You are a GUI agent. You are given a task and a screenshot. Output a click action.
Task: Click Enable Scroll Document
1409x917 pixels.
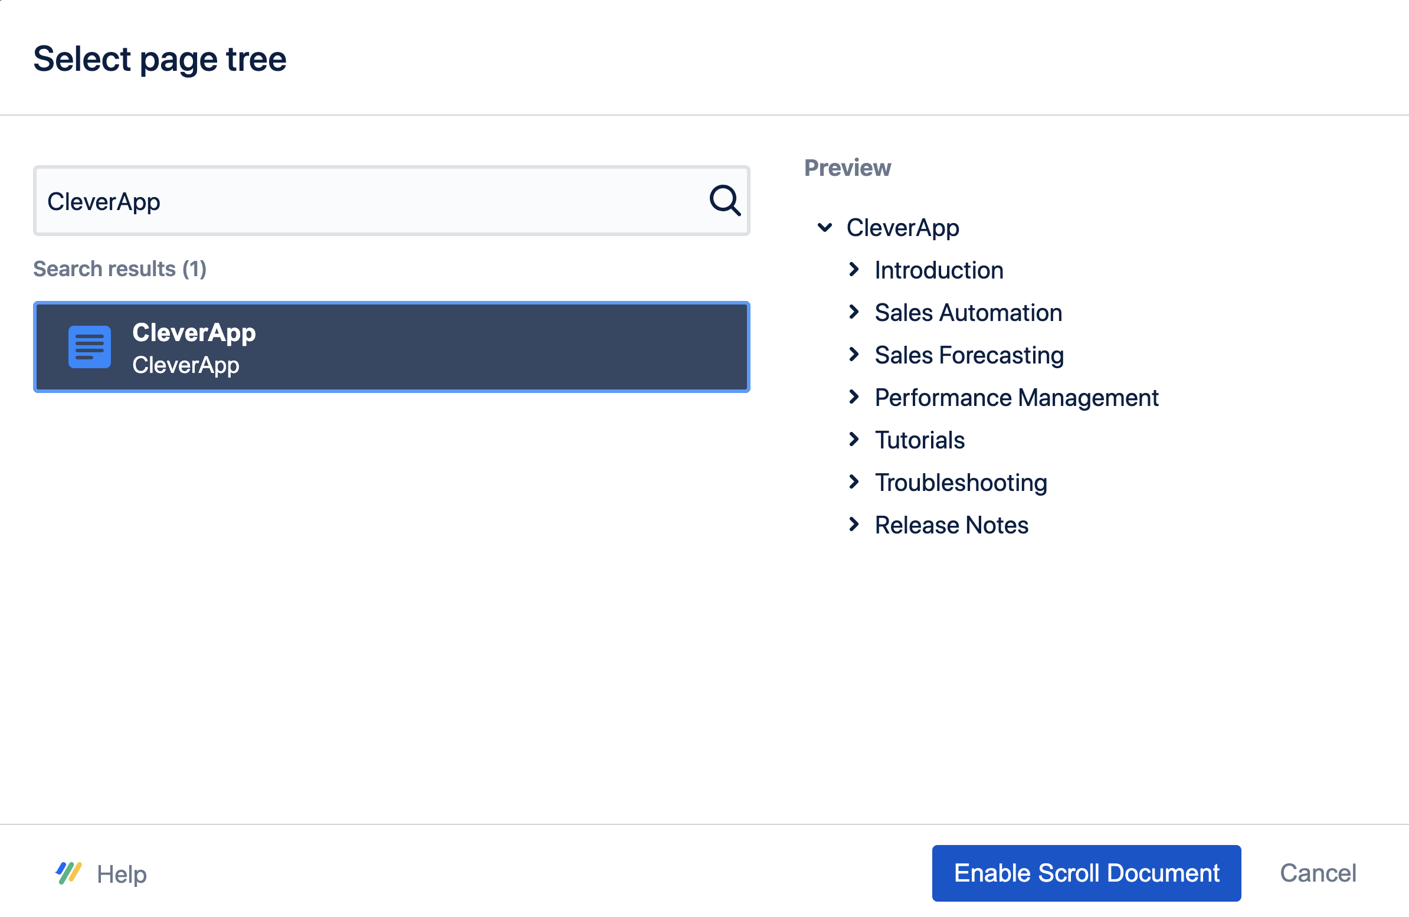click(x=1086, y=873)
